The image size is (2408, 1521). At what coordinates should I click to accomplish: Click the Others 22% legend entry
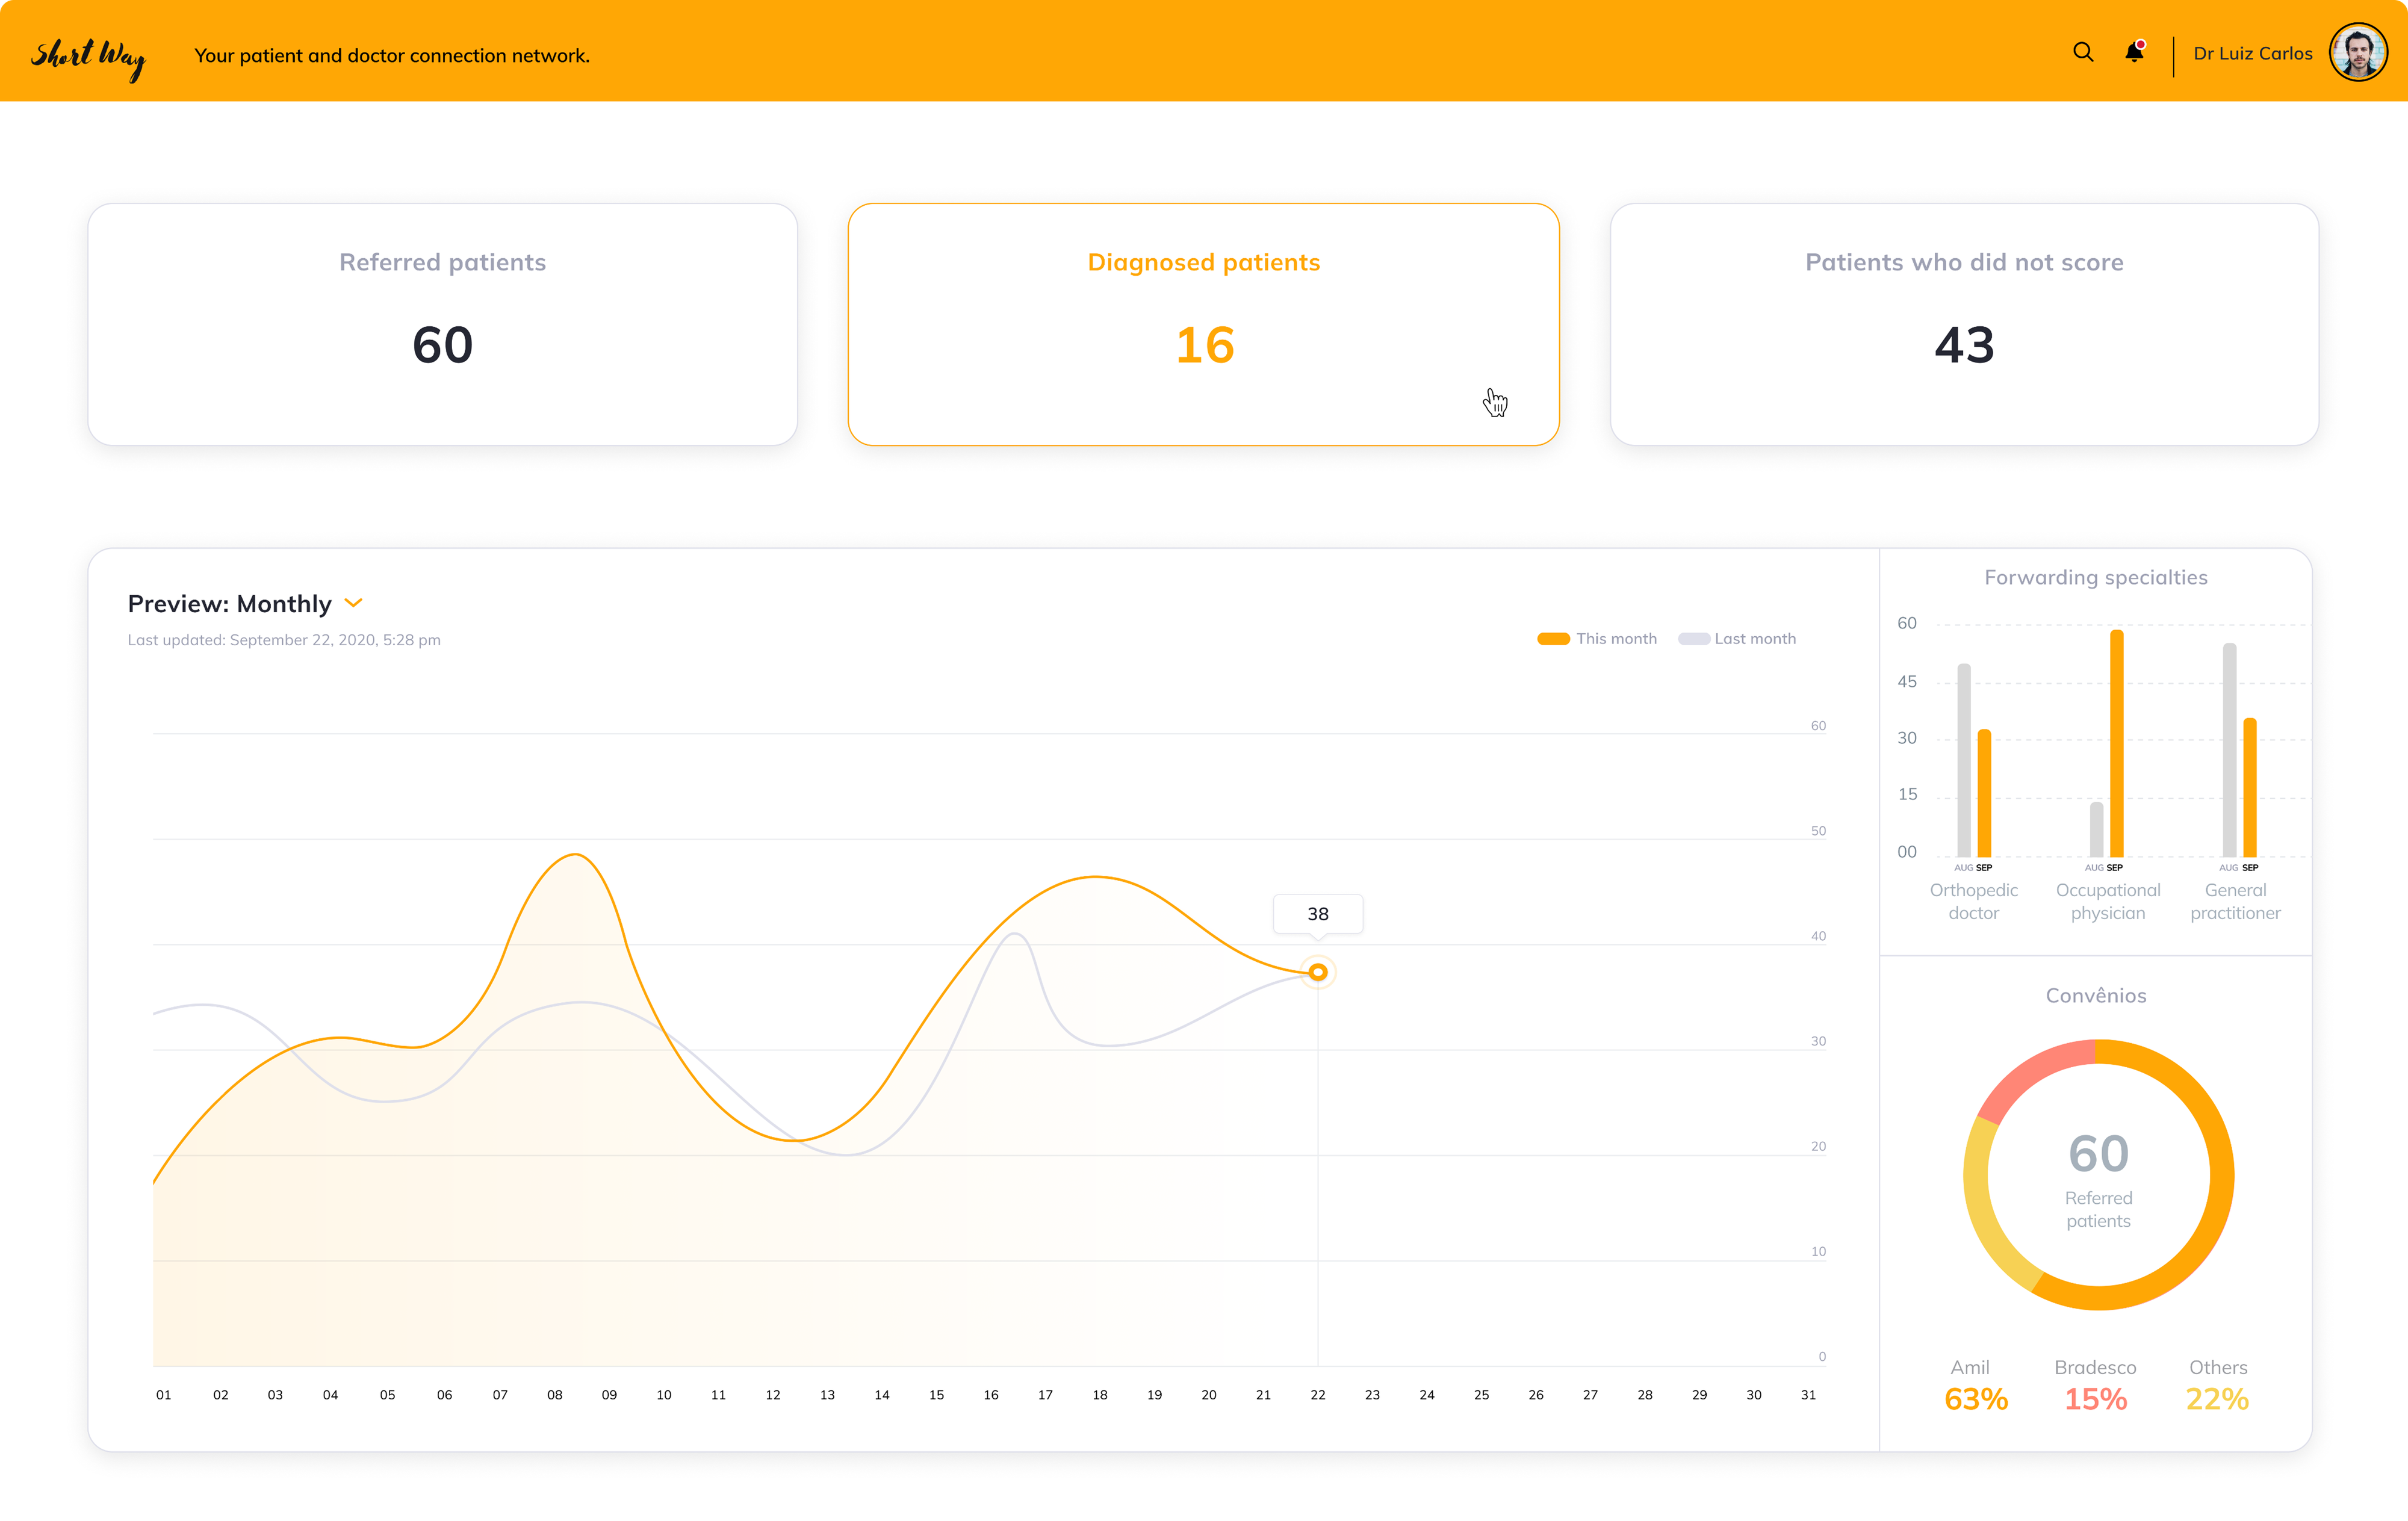pyautogui.click(x=2217, y=1385)
